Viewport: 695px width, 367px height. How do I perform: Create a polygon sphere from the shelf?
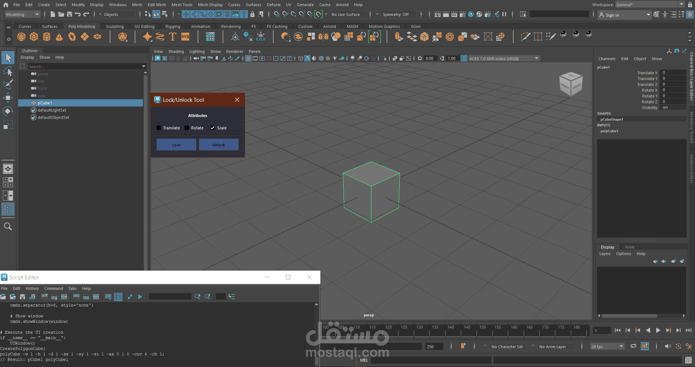coord(21,37)
